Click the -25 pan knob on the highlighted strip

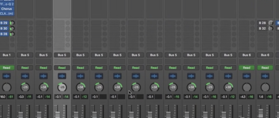[62, 87]
